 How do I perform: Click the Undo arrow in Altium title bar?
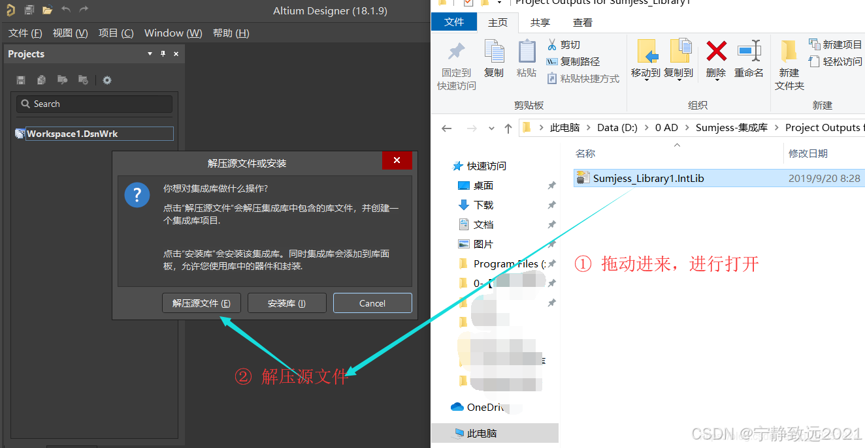tap(66, 10)
